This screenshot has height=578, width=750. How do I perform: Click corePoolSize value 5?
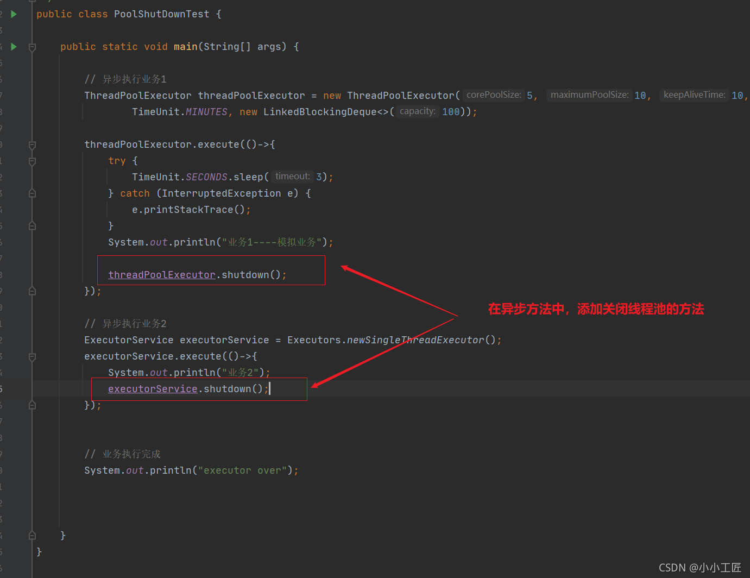click(x=530, y=96)
